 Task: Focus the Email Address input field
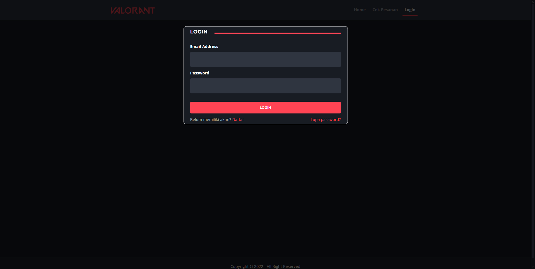click(265, 59)
